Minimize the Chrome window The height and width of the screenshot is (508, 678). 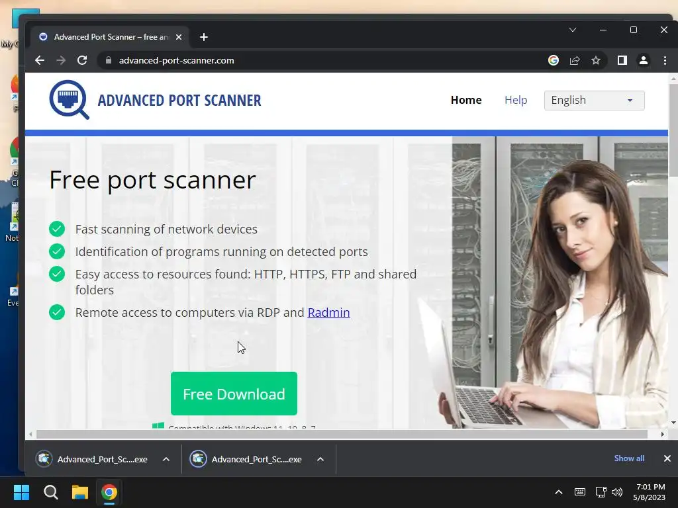pos(603,30)
